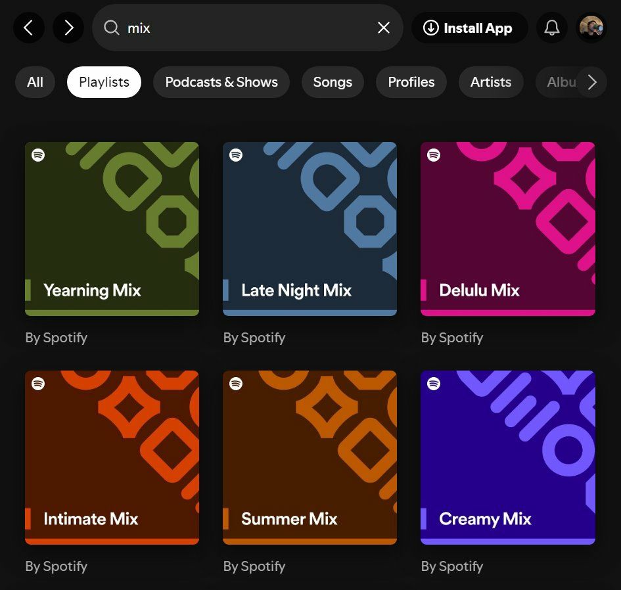Click 'By Spotify' under Yearning Mix

tap(57, 338)
